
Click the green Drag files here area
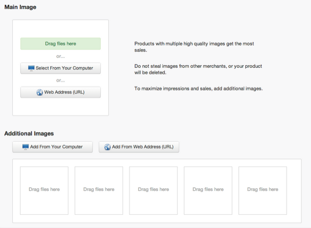tap(61, 43)
